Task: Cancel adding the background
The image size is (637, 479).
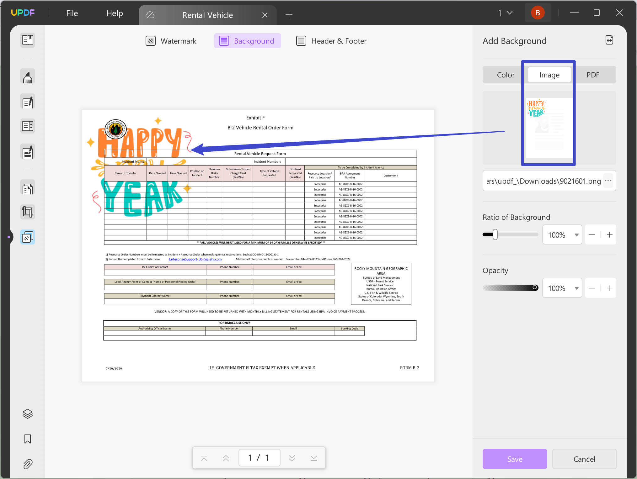Action: coord(584,459)
